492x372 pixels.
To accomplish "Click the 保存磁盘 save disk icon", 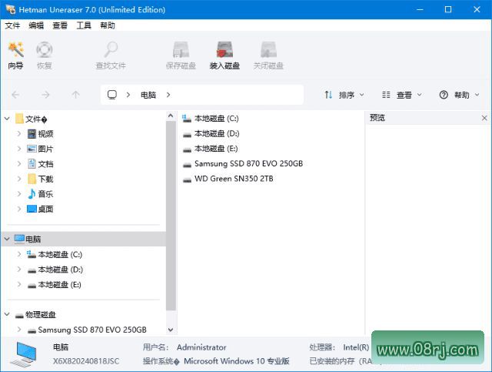I will point(181,55).
